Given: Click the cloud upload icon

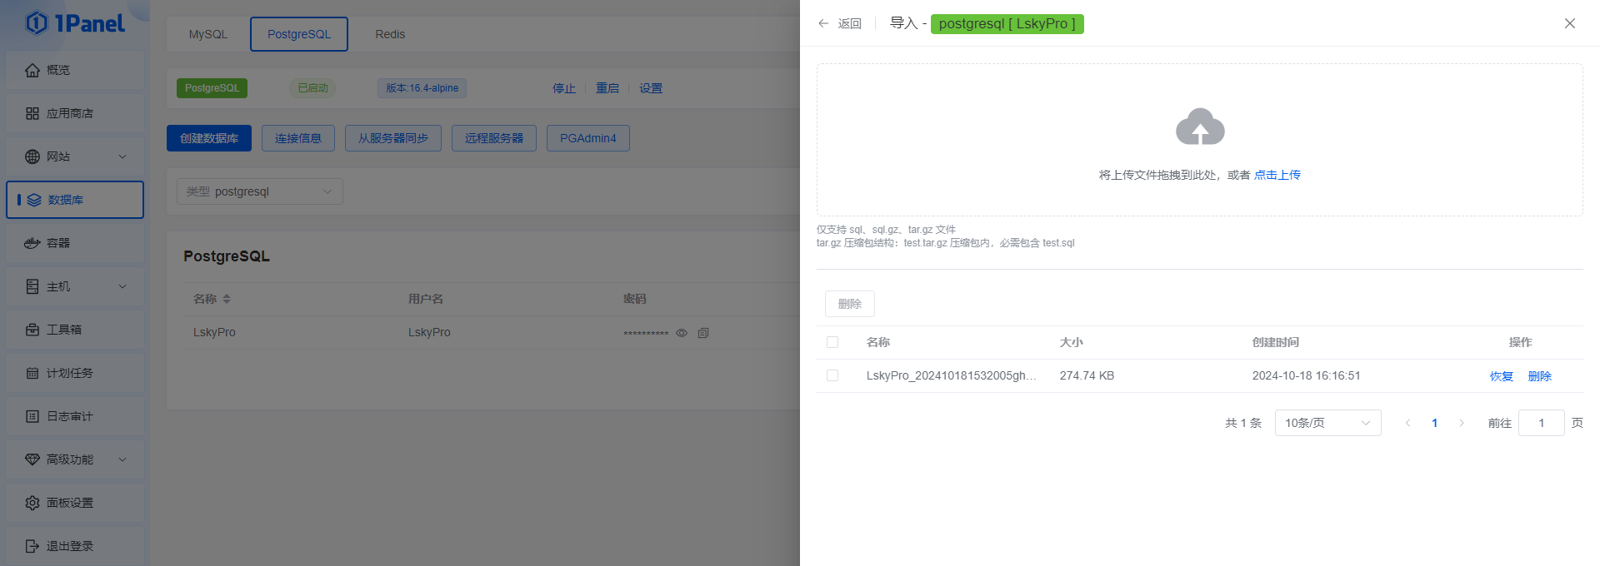Looking at the screenshot, I should (x=1200, y=127).
